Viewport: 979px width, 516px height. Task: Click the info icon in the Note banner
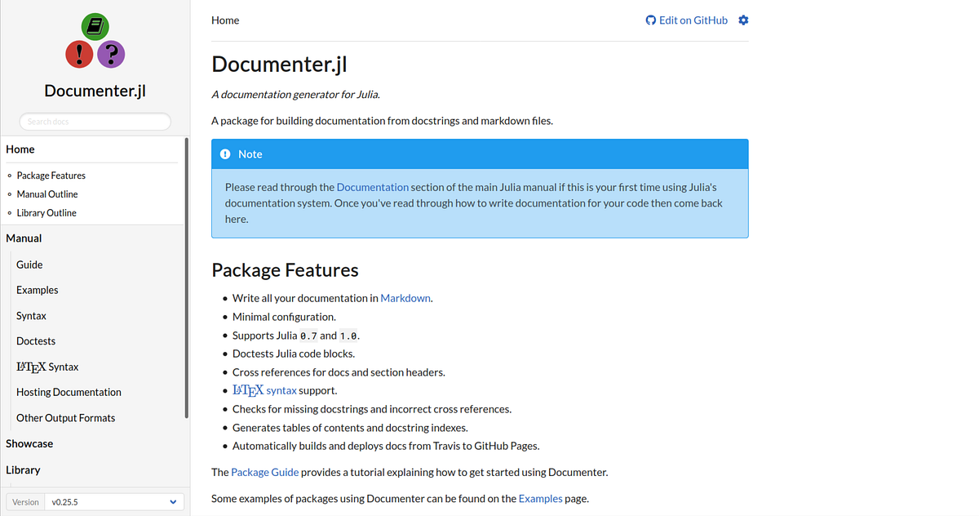[x=225, y=153]
